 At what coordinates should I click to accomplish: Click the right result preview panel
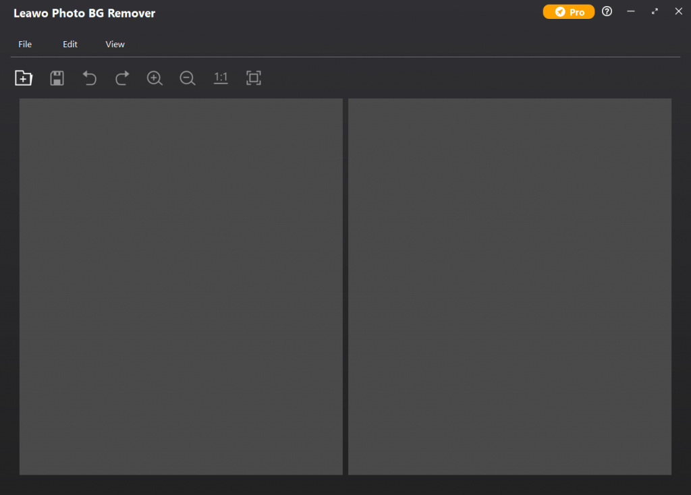[509, 286]
